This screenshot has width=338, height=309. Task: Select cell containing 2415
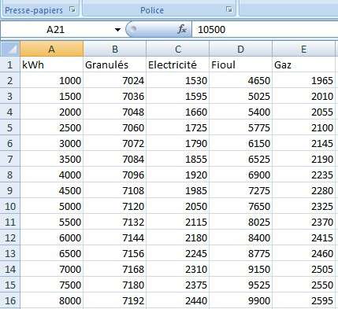(303, 237)
